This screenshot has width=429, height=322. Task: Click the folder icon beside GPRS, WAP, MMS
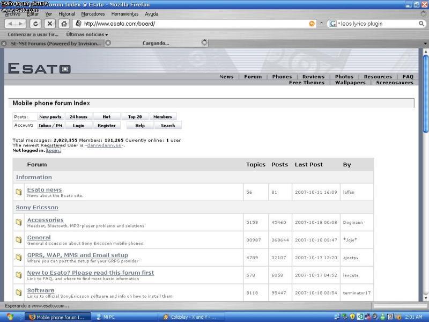(19, 258)
